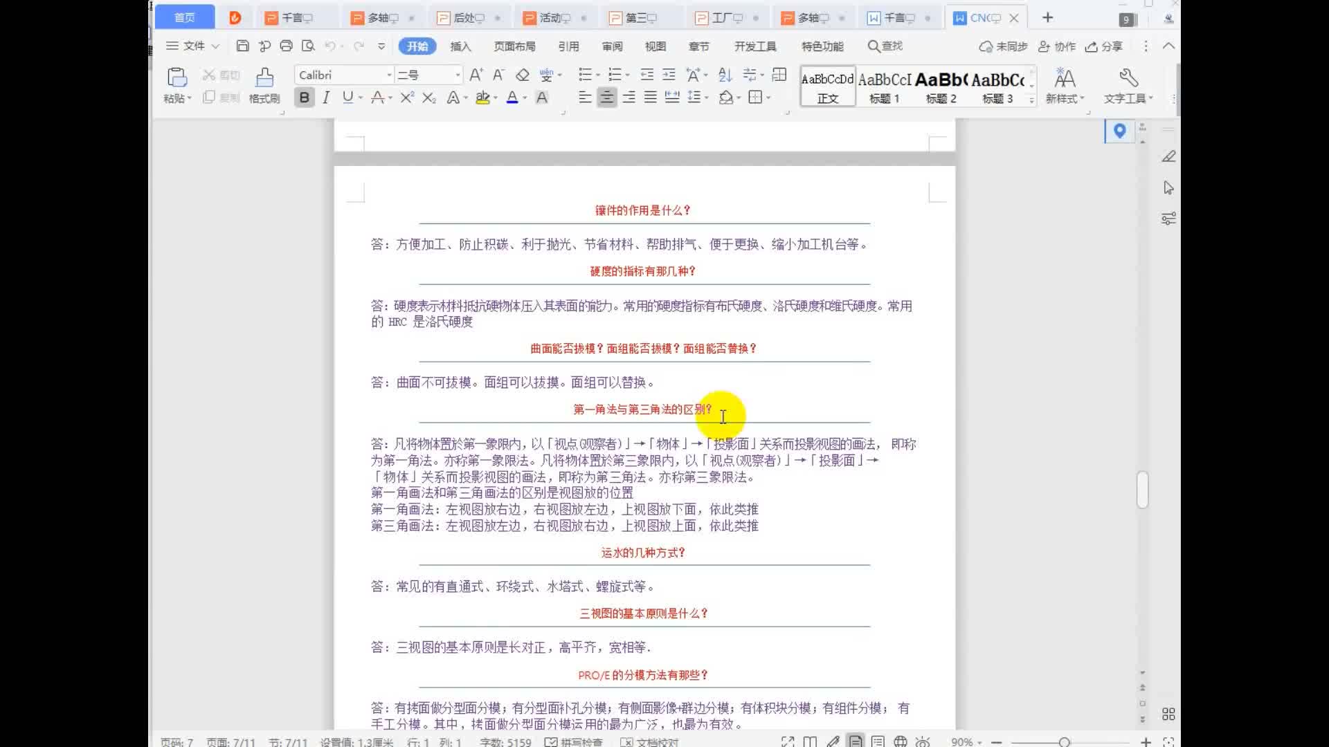1329x747 pixels.
Task: Open the 开发工具 ribbon tab
Action: click(x=755, y=46)
